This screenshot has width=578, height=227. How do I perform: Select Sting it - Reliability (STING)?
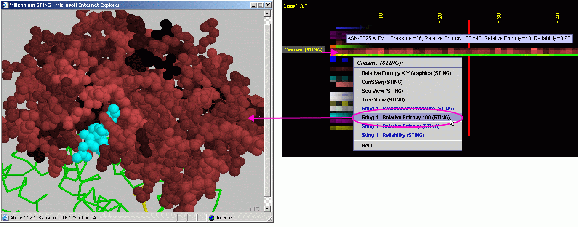[x=393, y=135]
